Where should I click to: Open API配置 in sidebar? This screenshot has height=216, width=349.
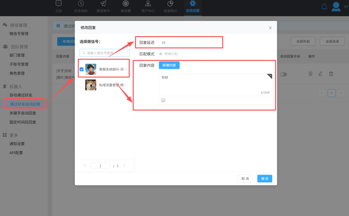pyautogui.click(x=16, y=153)
